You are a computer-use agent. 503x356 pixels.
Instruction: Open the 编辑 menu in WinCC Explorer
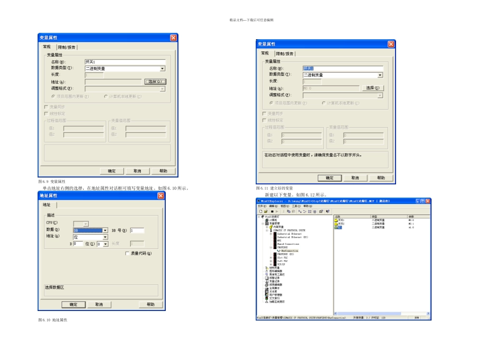(273, 206)
